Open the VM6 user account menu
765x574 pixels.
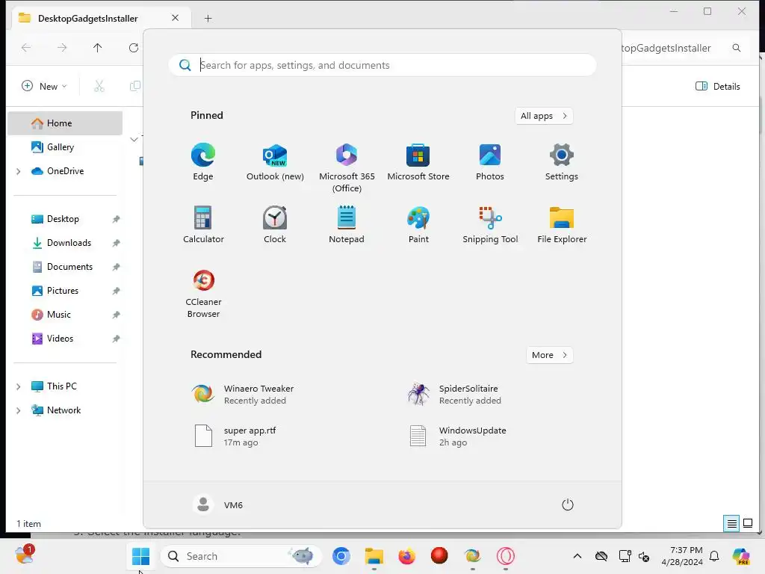pyautogui.click(x=218, y=504)
